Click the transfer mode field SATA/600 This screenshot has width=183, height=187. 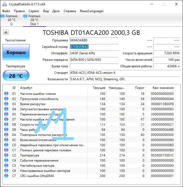(x=94, y=60)
